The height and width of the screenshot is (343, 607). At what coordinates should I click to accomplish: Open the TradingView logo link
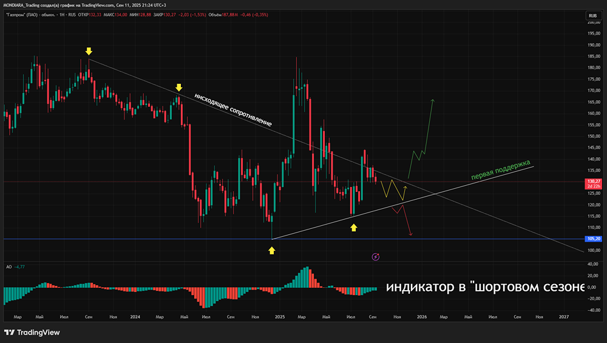coord(32,332)
